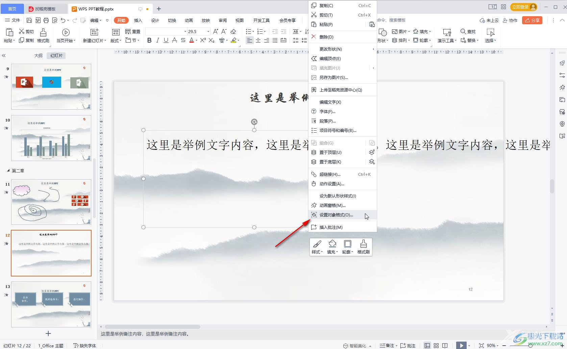Click the text highlight color swatch
567x349 pixels.
[233, 40]
